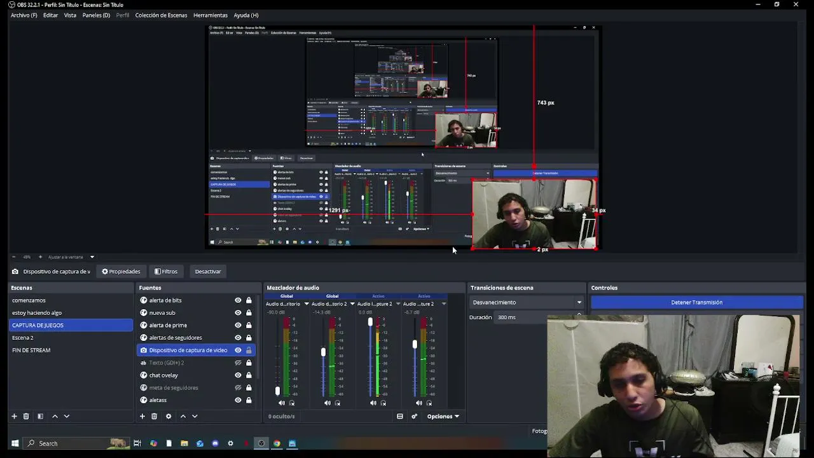Open the Herramientas menu
Screen dimensions: 814x458
point(210,15)
